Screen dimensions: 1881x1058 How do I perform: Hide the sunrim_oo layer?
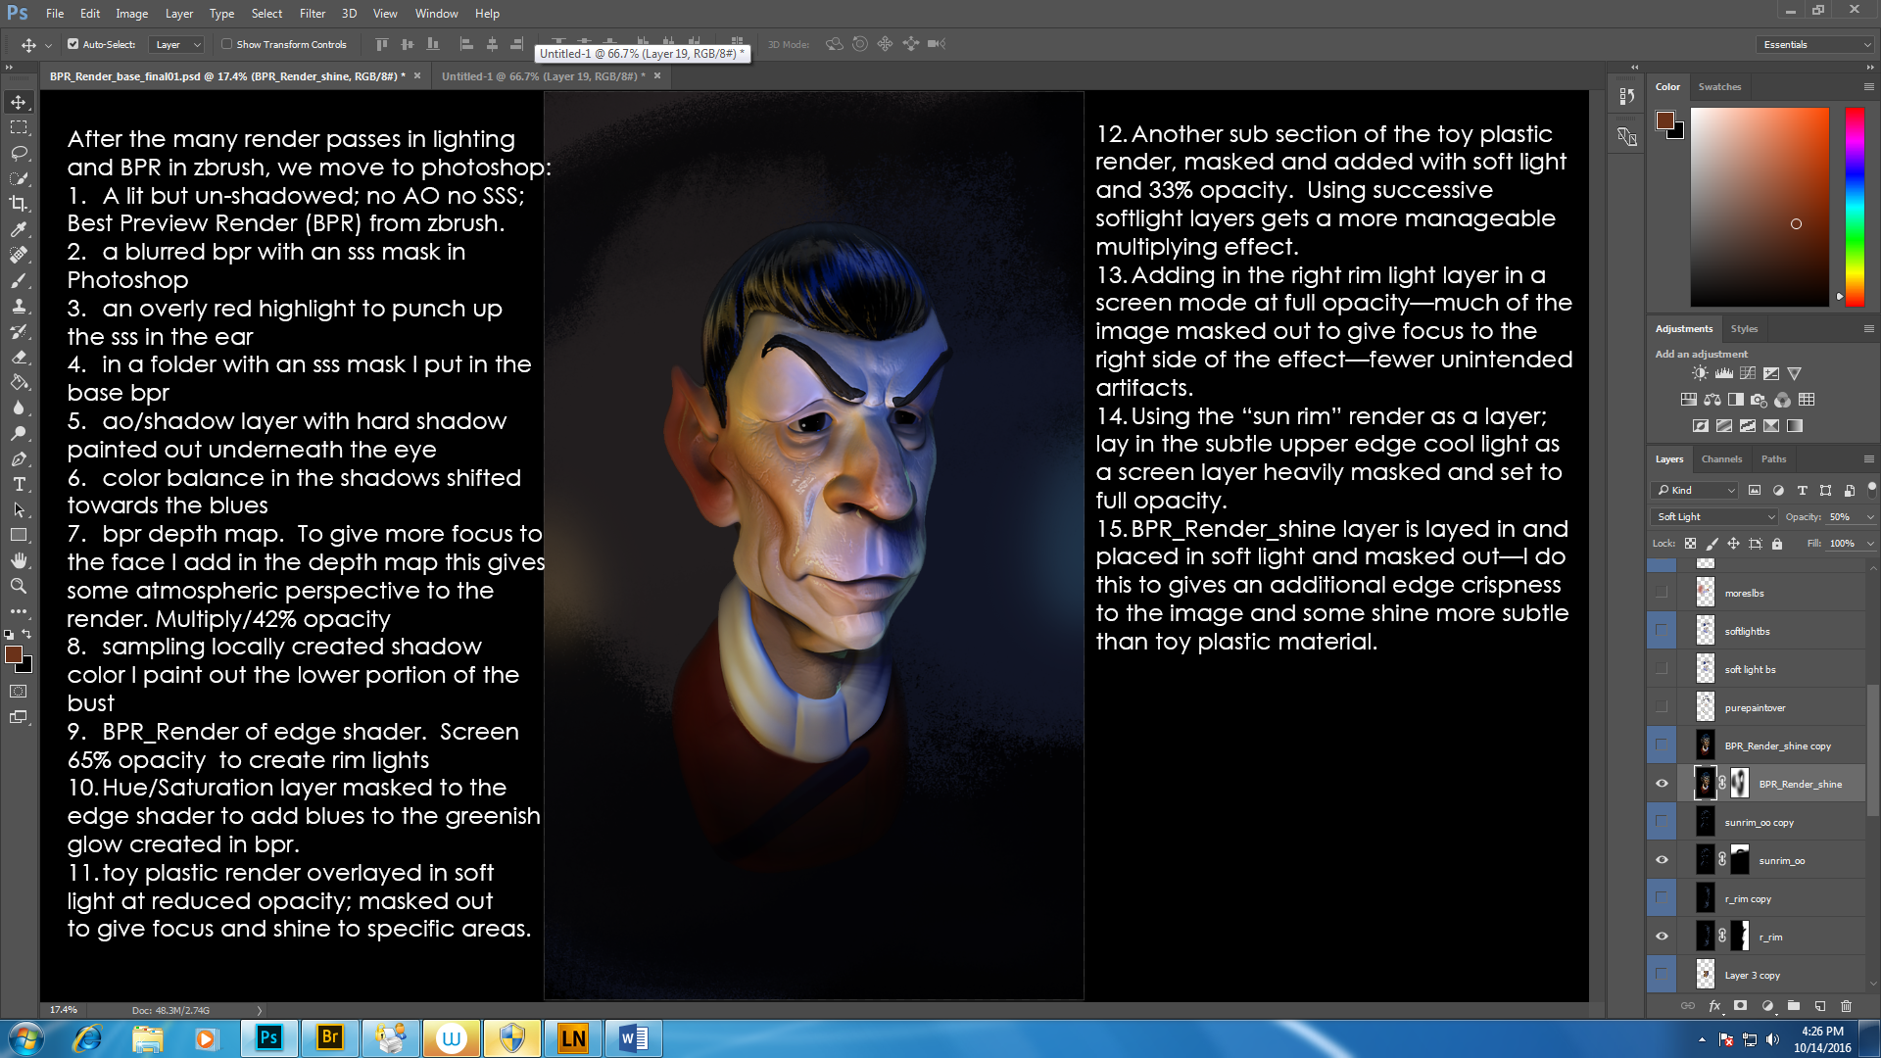click(1662, 860)
